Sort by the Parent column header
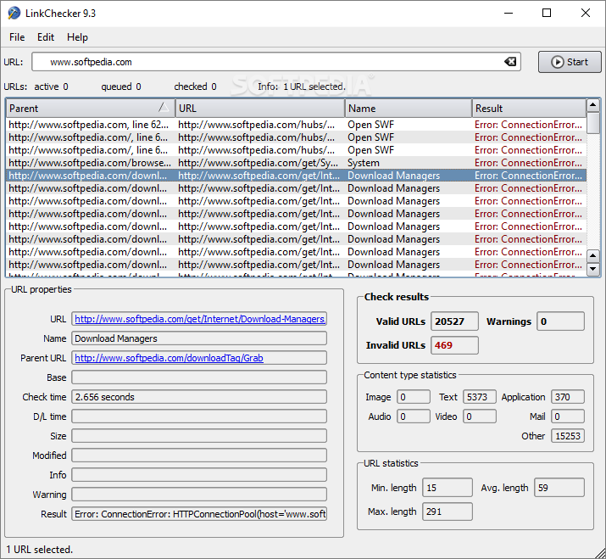Screen dimensions: 606x559 [90, 109]
